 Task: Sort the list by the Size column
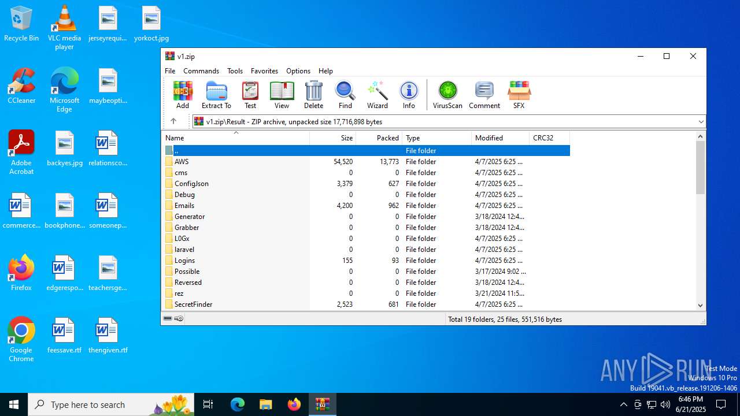point(333,138)
